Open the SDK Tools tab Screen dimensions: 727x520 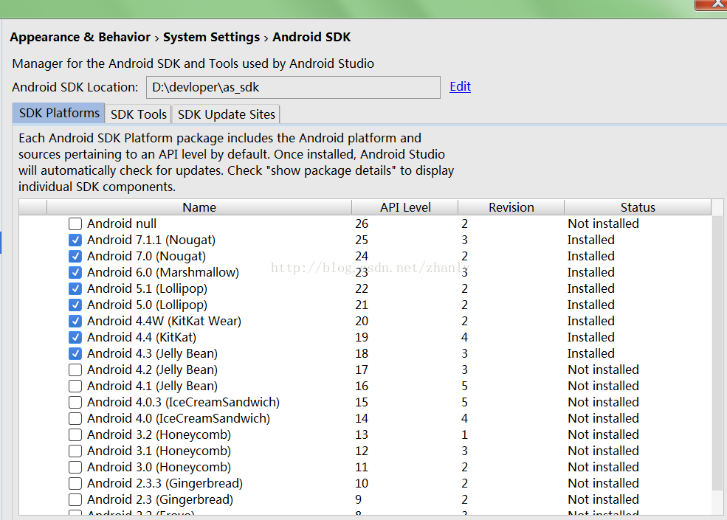pos(138,114)
